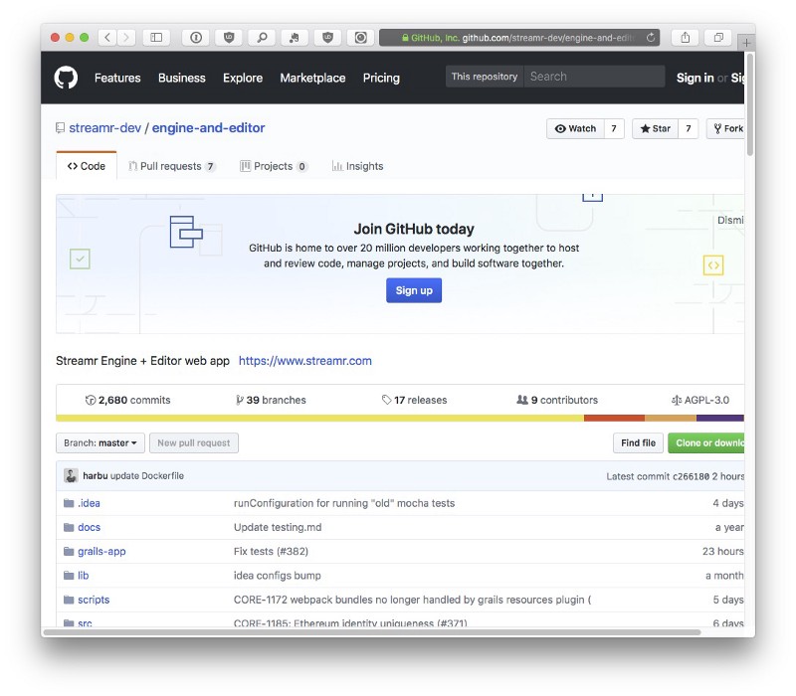The height and width of the screenshot is (696, 796).
Task: Click the camera-like extension icon in toolbar
Action: (x=361, y=38)
